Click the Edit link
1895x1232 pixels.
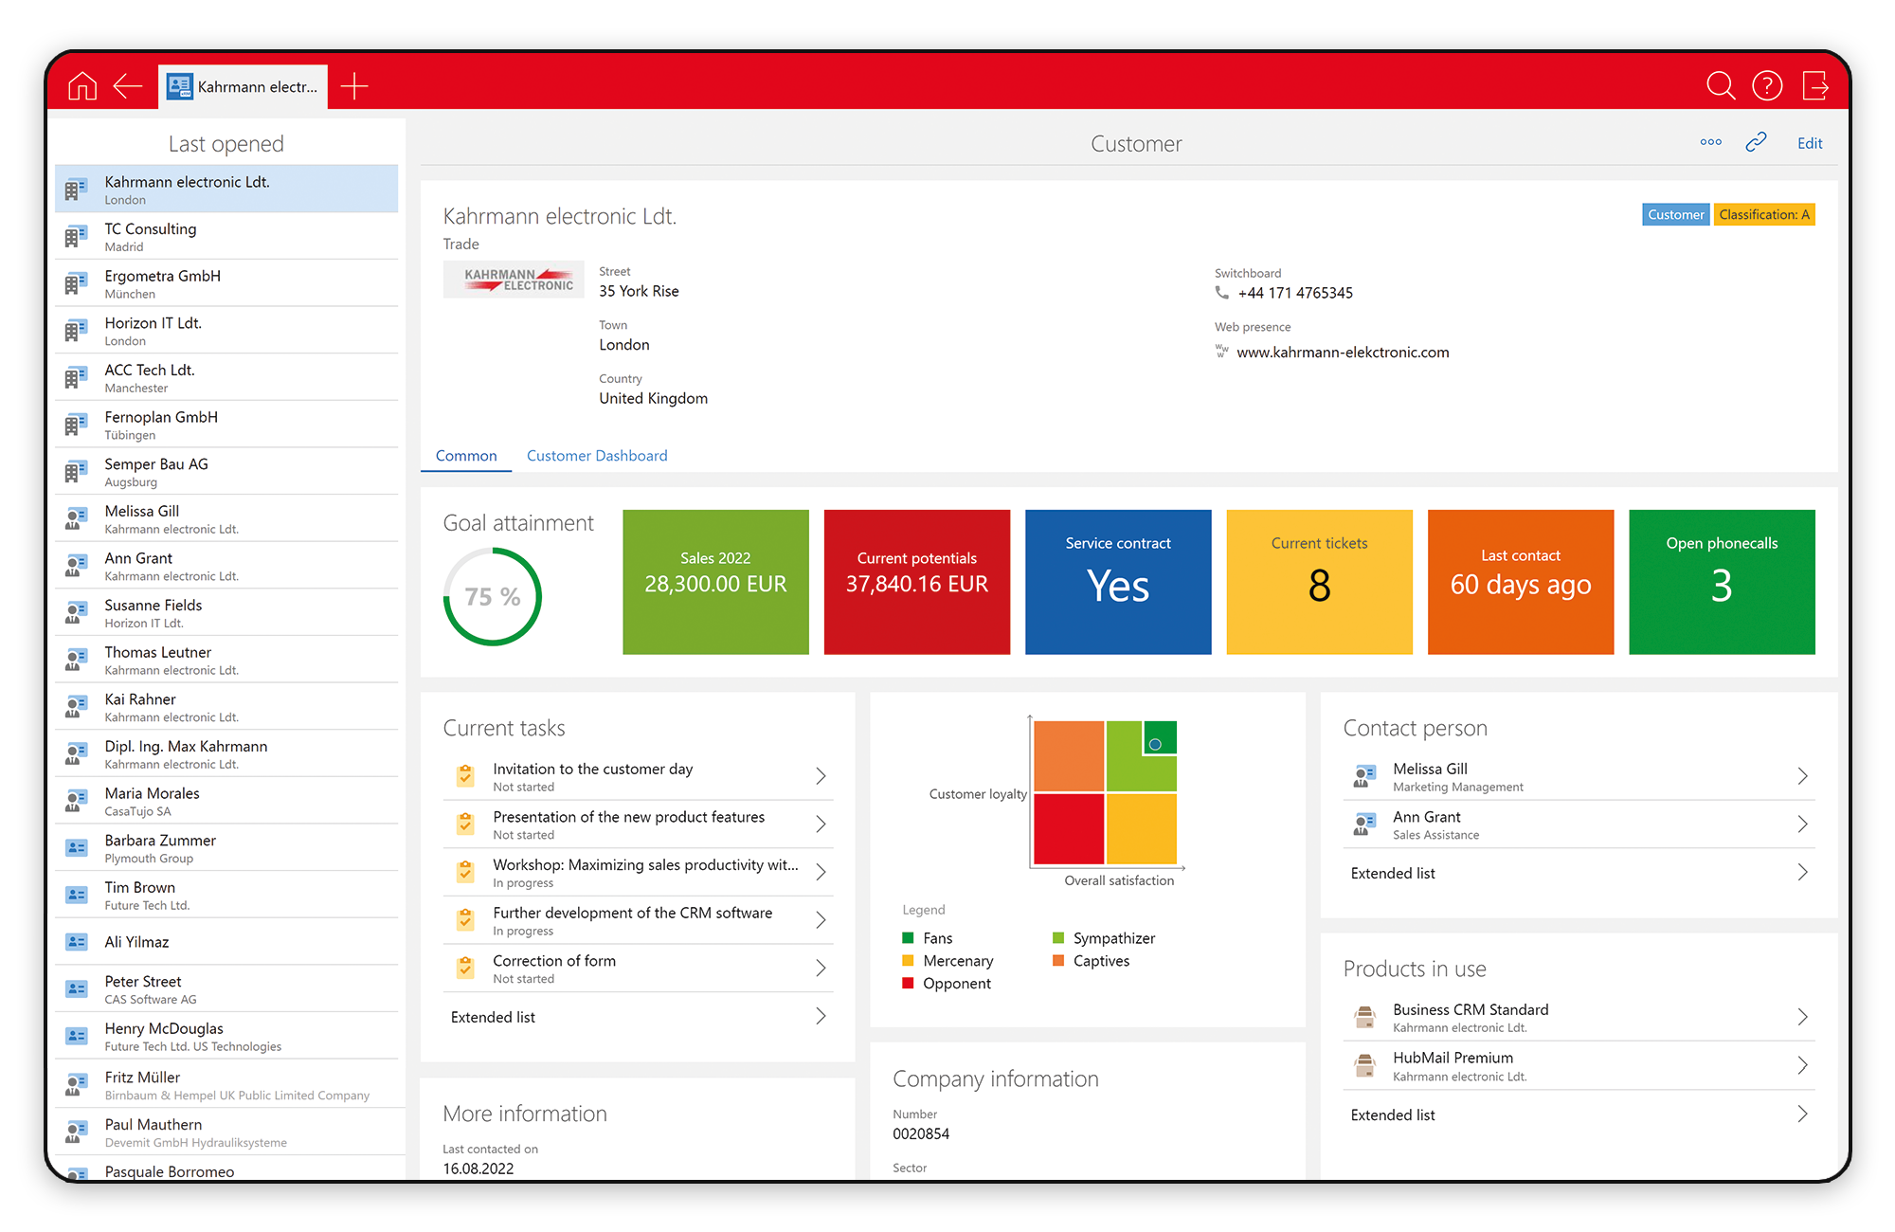(1809, 142)
